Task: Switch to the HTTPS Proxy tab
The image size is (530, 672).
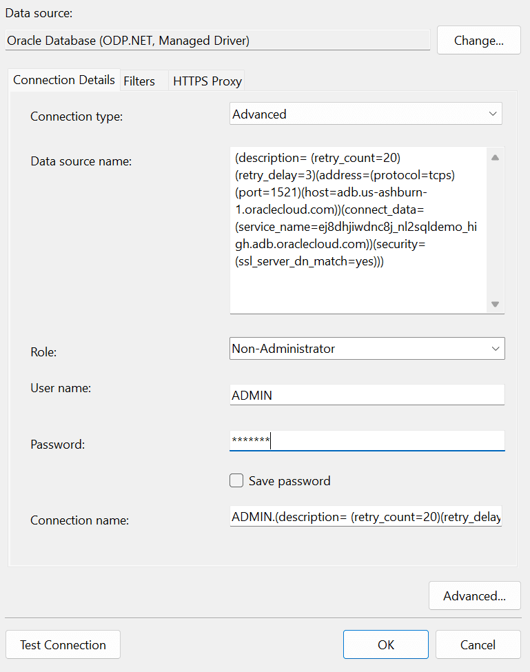Action: pos(206,81)
